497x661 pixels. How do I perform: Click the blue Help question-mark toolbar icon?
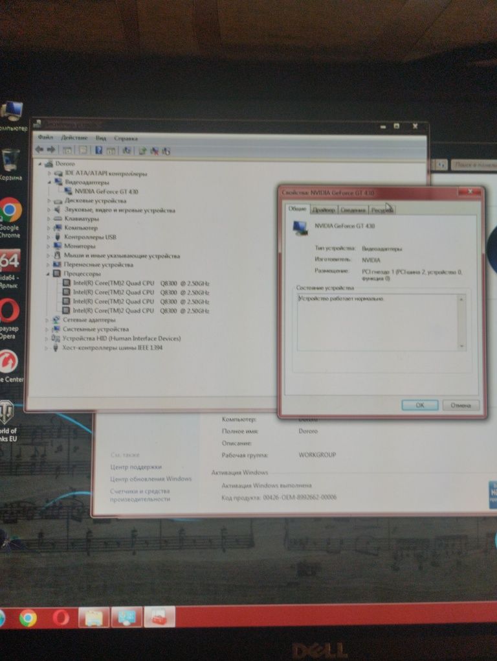click(x=99, y=150)
